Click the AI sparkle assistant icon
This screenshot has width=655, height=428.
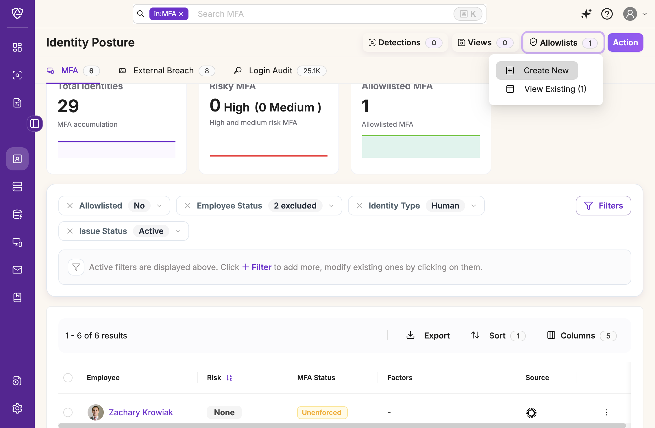[x=586, y=14]
